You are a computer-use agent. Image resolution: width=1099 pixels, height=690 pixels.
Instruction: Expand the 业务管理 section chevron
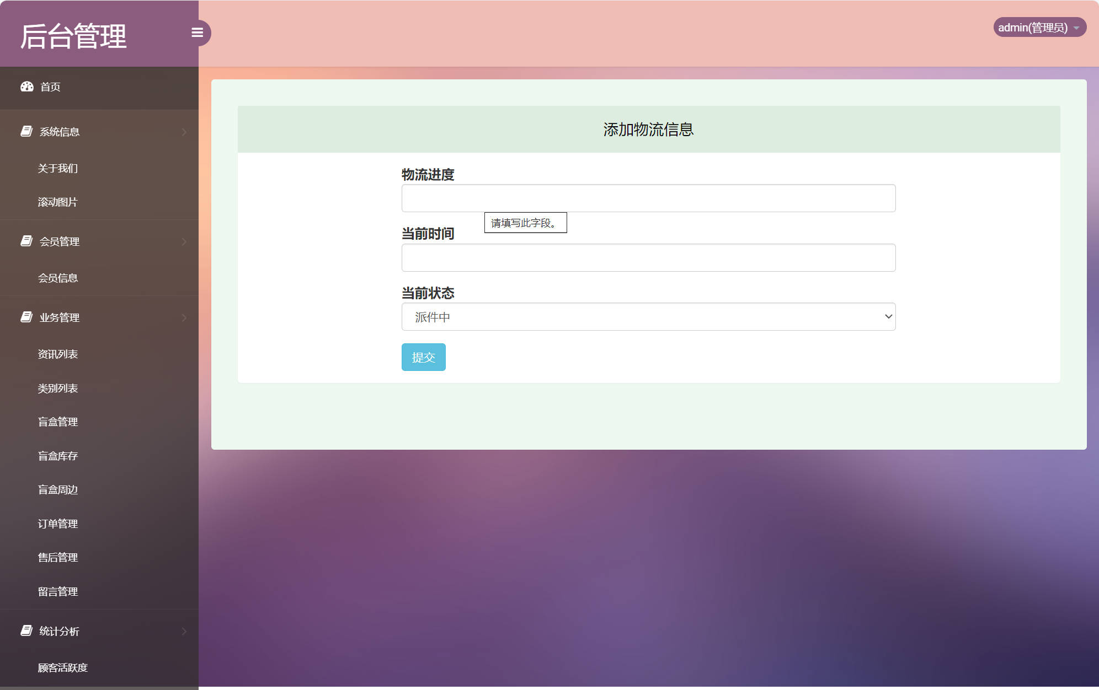184,317
